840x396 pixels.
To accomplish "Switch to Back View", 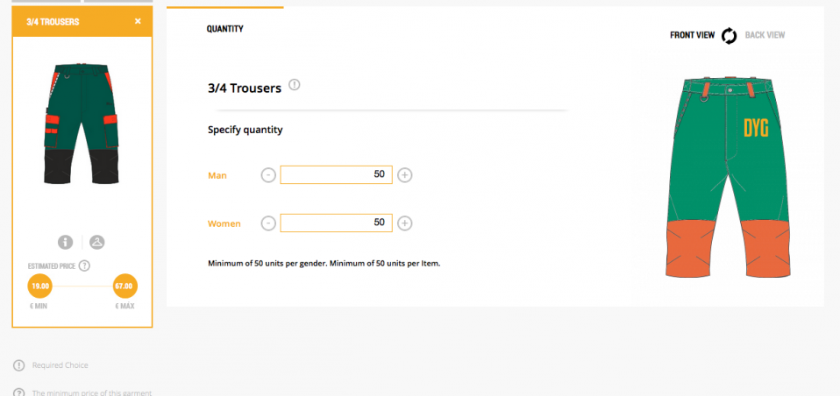I will point(765,36).
